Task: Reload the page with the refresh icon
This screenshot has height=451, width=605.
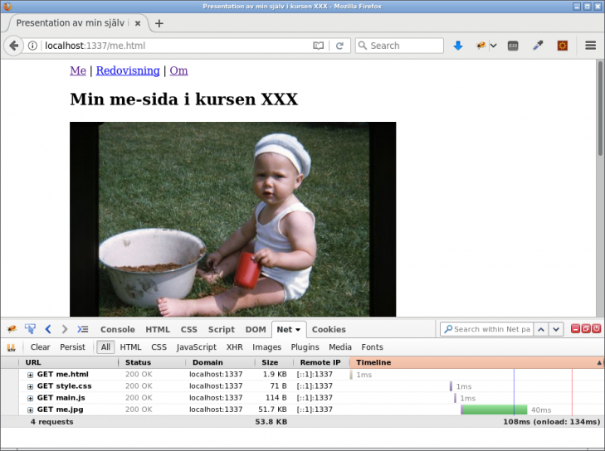Action: (x=339, y=46)
